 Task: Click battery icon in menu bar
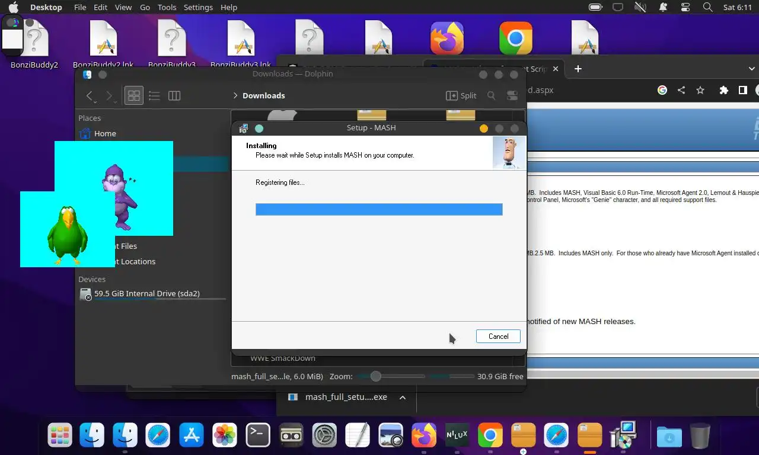tap(595, 7)
